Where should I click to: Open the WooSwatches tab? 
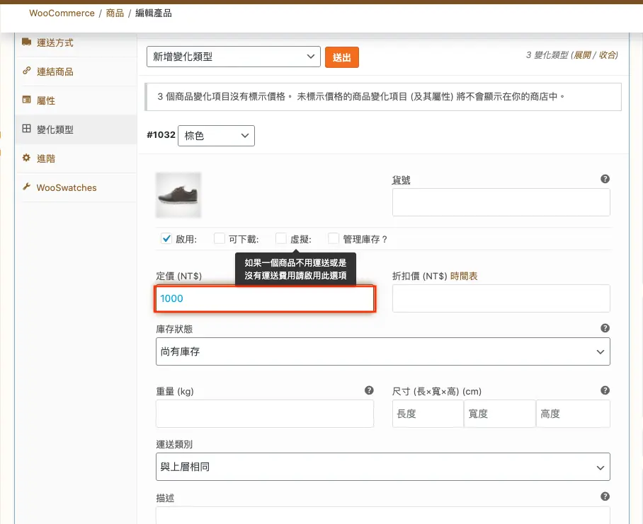click(76, 187)
